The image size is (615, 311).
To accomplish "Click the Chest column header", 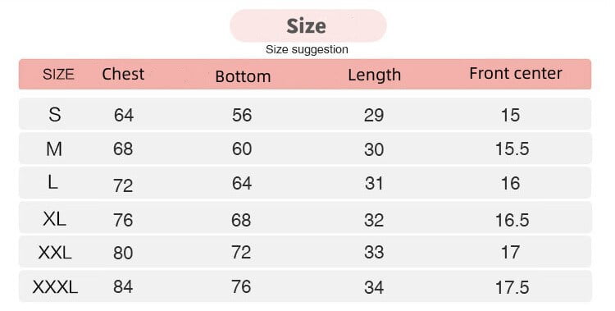I will [x=123, y=74].
